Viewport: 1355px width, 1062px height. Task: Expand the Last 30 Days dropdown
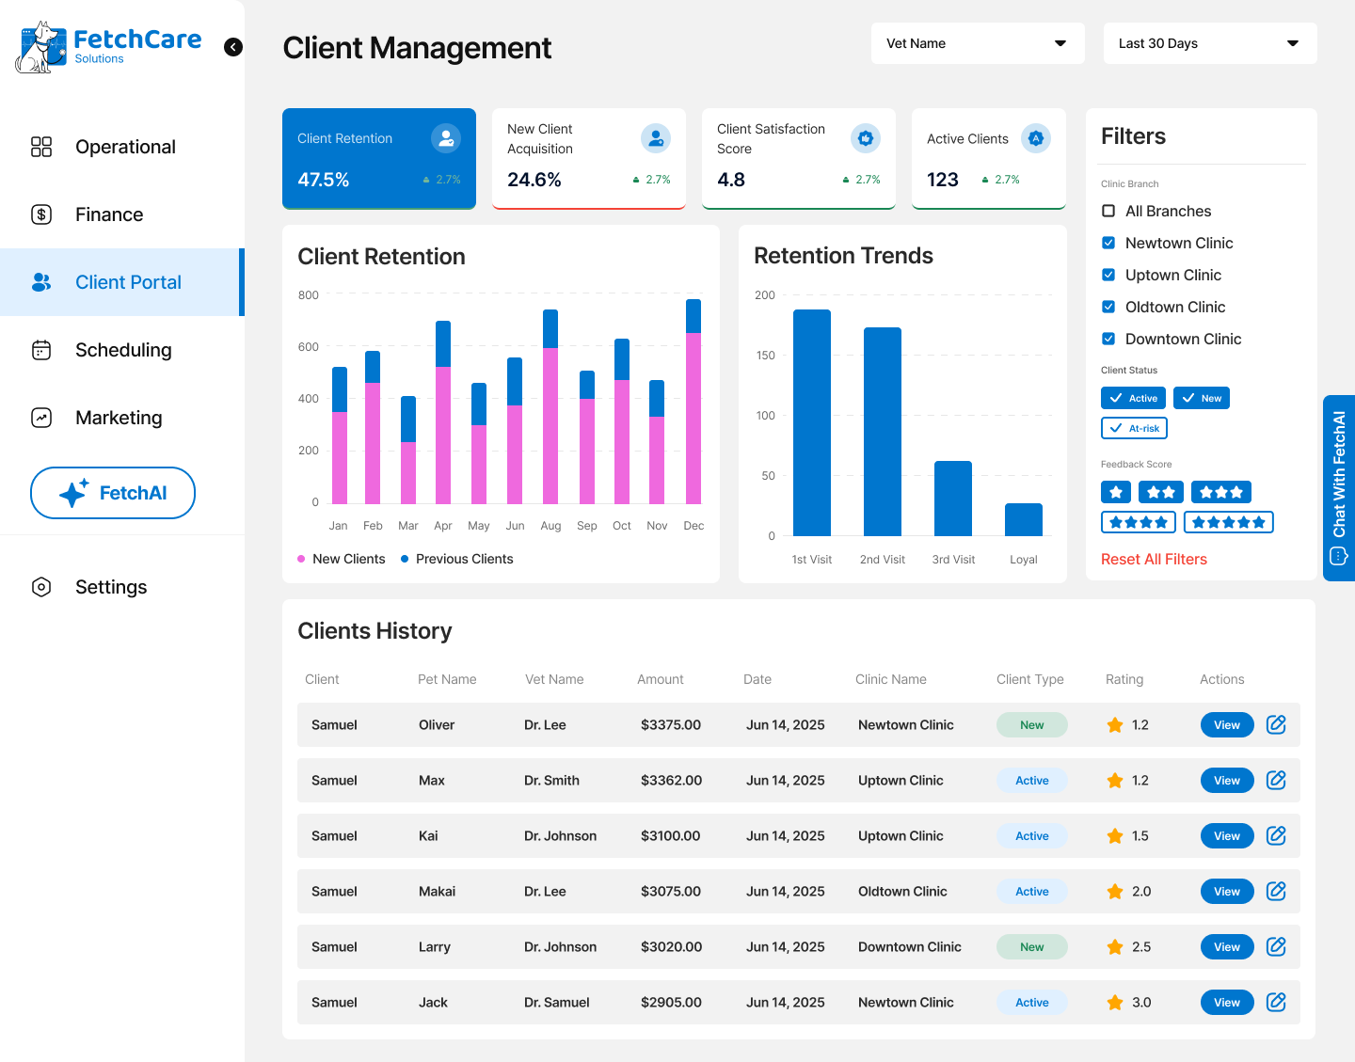click(x=1209, y=43)
